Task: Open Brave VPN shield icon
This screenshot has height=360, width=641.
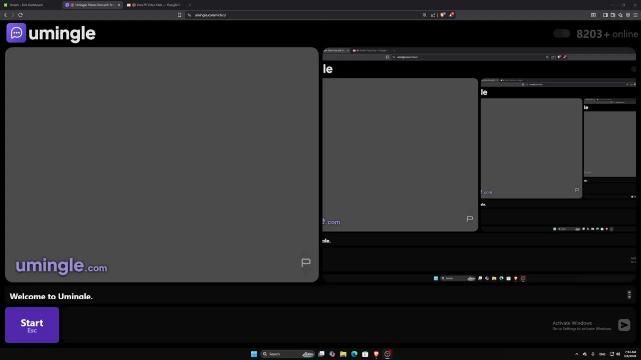Action: pos(628,15)
